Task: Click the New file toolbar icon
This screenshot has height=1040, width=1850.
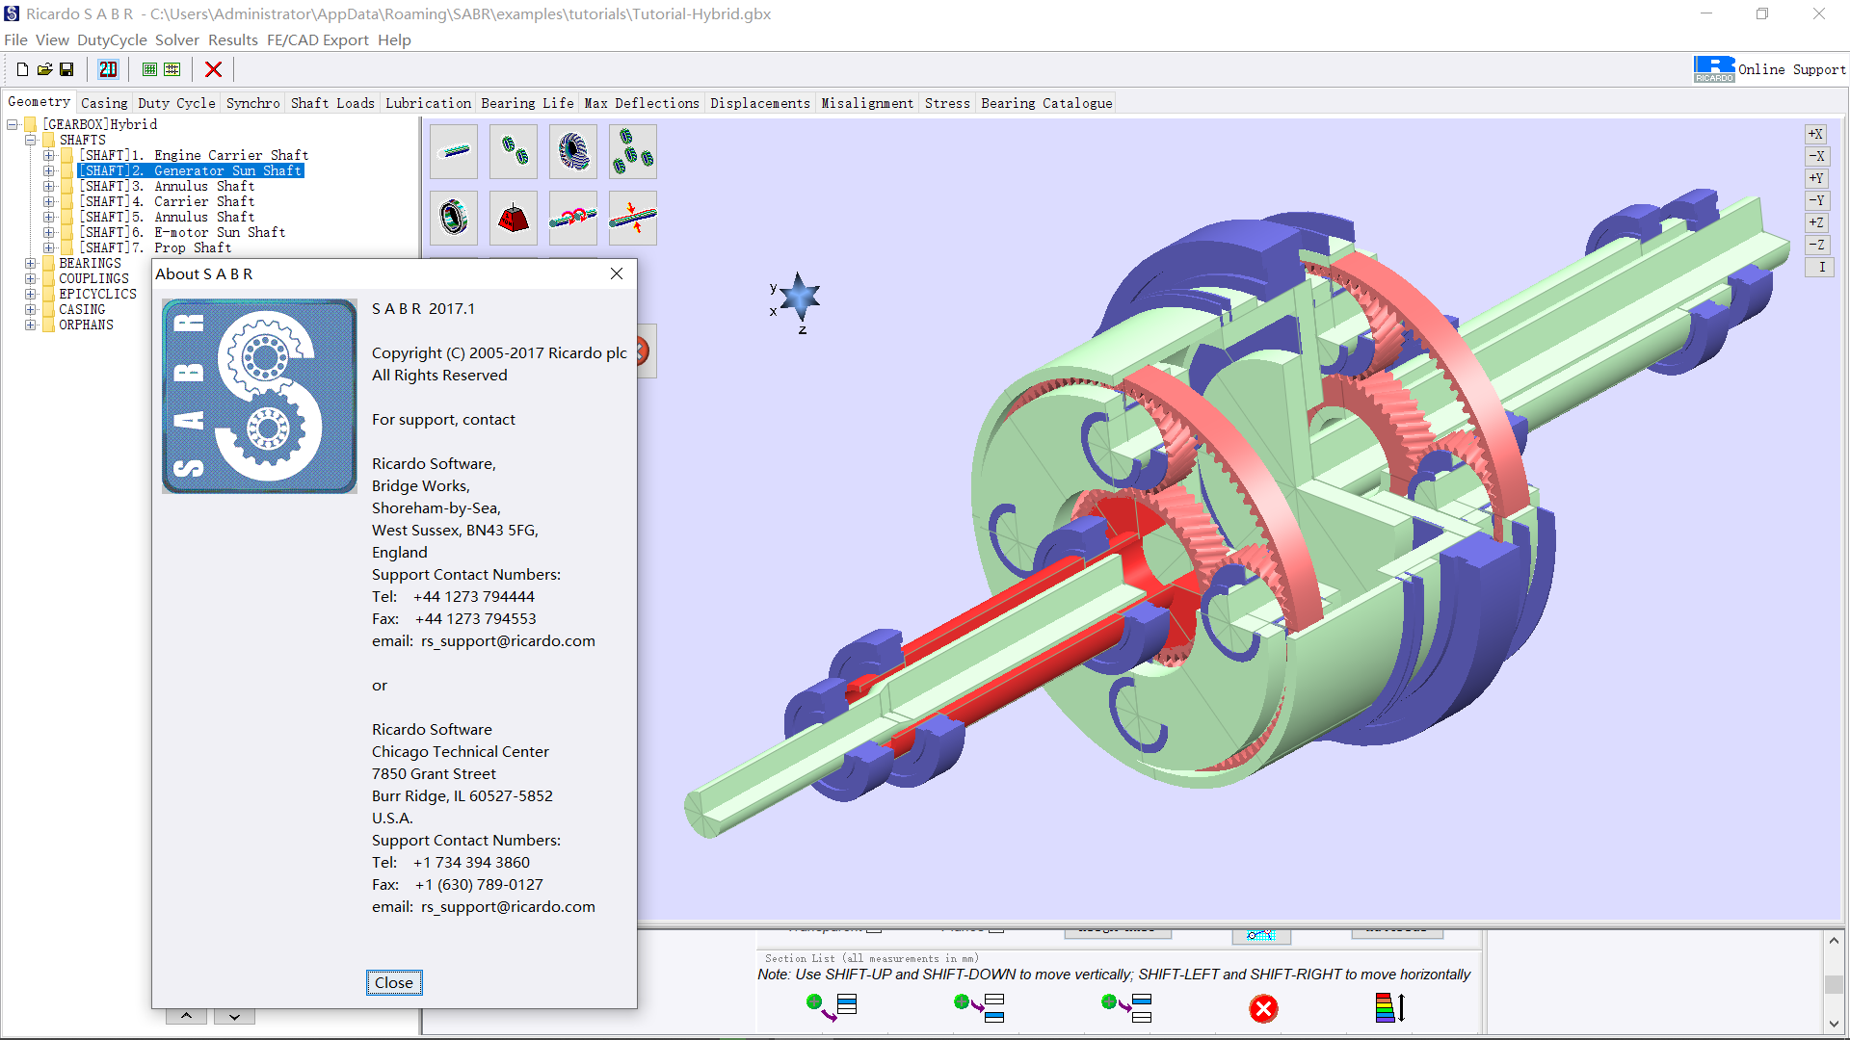Action: pos(22,69)
